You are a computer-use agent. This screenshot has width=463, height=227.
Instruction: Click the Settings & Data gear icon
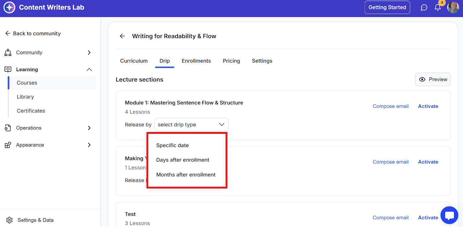click(9, 220)
